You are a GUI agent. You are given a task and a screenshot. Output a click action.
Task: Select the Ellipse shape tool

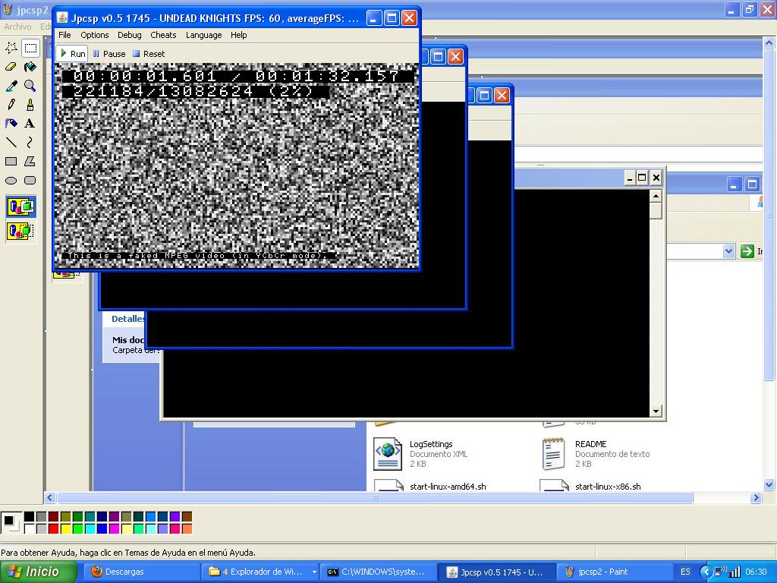point(11,181)
